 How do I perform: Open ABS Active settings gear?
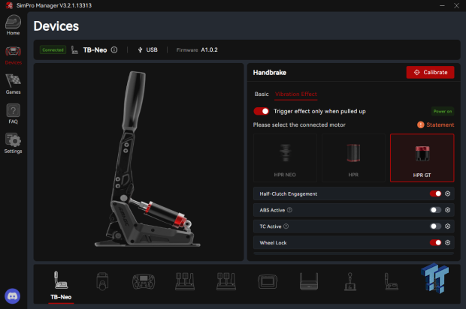coord(447,210)
